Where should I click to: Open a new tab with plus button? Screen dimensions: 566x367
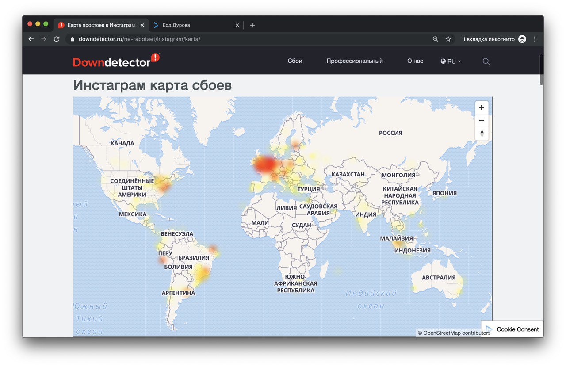point(252,25)
